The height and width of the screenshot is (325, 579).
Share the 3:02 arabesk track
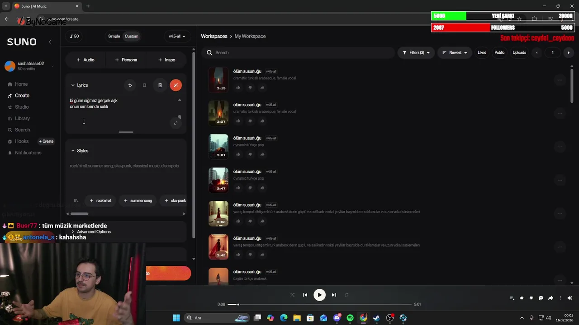point(262,221)
